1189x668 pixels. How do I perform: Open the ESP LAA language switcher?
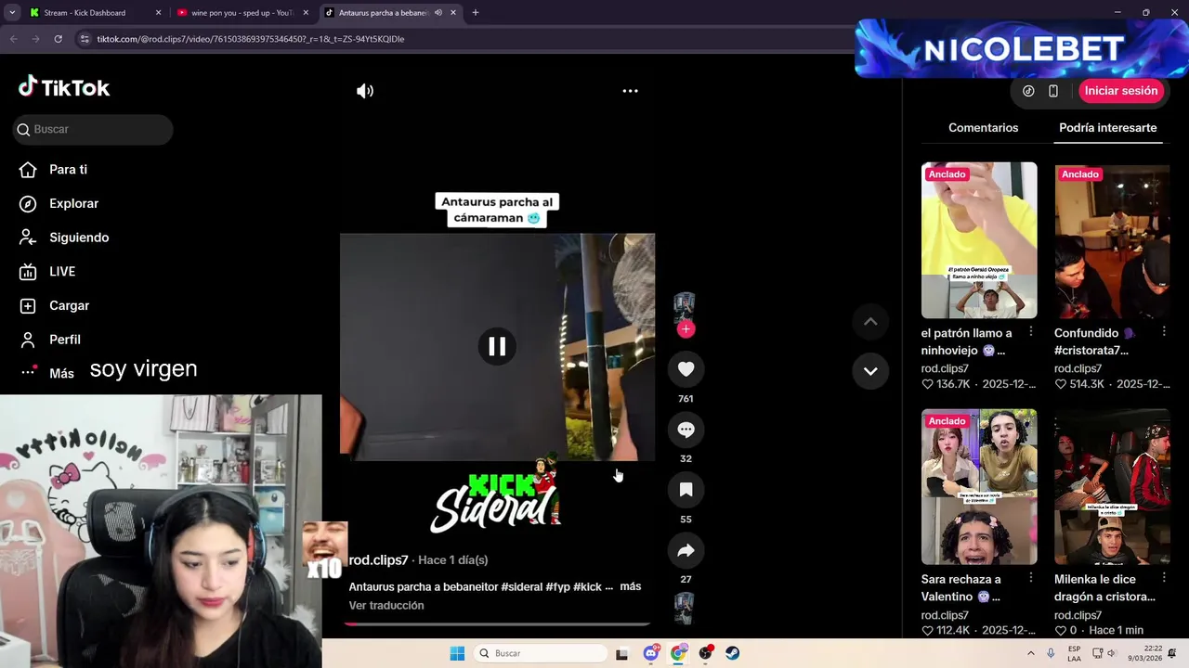pyautogui.click(x=1074, y=653)
